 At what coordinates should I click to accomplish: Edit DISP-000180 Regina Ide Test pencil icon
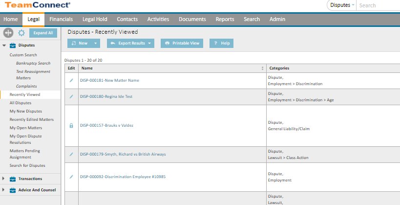pos(71,96)
